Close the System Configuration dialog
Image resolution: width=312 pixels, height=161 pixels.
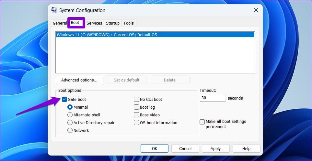(x=256, y=10)
